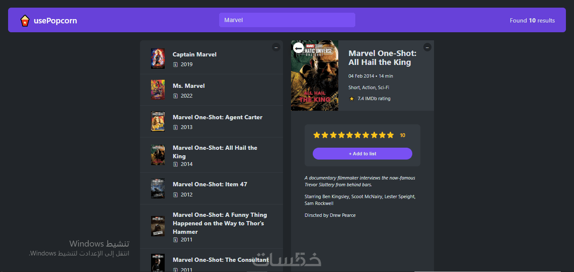Open Marvel One-Shot: Item 47 result
The width and height of the screenshot is (574, 272).
click(211, 188)
